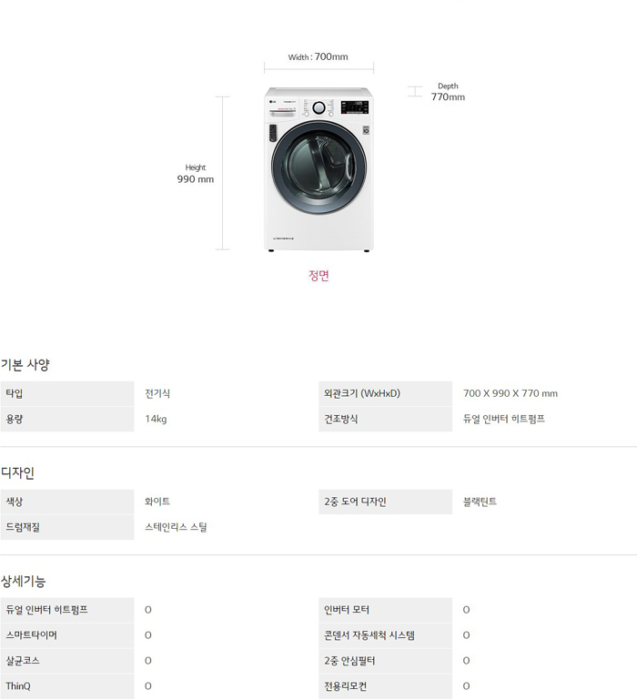Click the 색상 row label

click(15, 502)
